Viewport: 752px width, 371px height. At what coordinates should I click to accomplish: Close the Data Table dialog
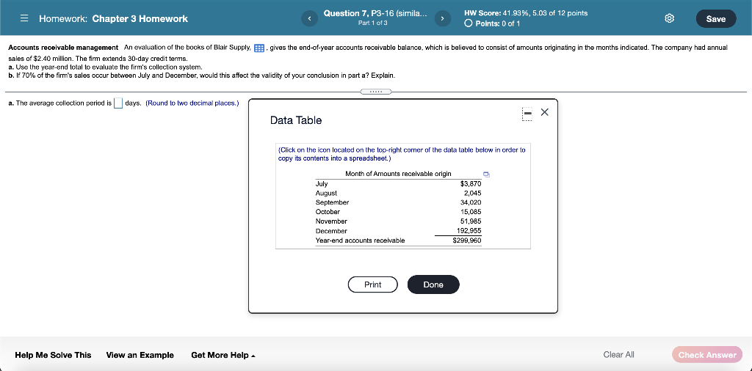[x=544, y=112]
